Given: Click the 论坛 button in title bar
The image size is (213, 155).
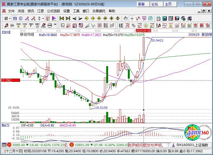Looking at the screenshot, I should point(157,4).
